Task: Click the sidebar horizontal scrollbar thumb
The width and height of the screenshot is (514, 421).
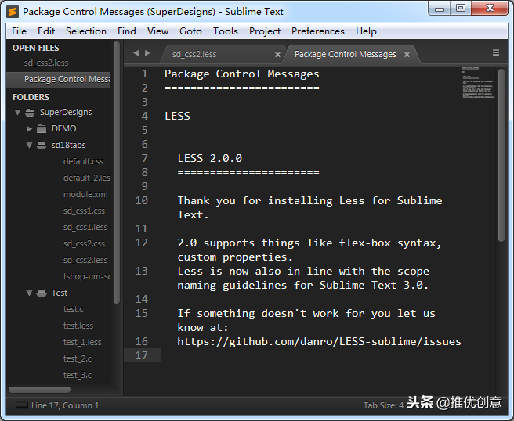Action: click(x=40, y=390)
